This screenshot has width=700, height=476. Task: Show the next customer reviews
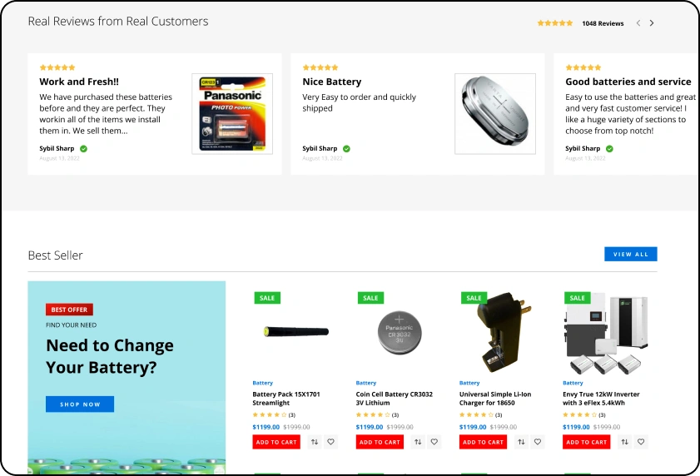point(652,23)
